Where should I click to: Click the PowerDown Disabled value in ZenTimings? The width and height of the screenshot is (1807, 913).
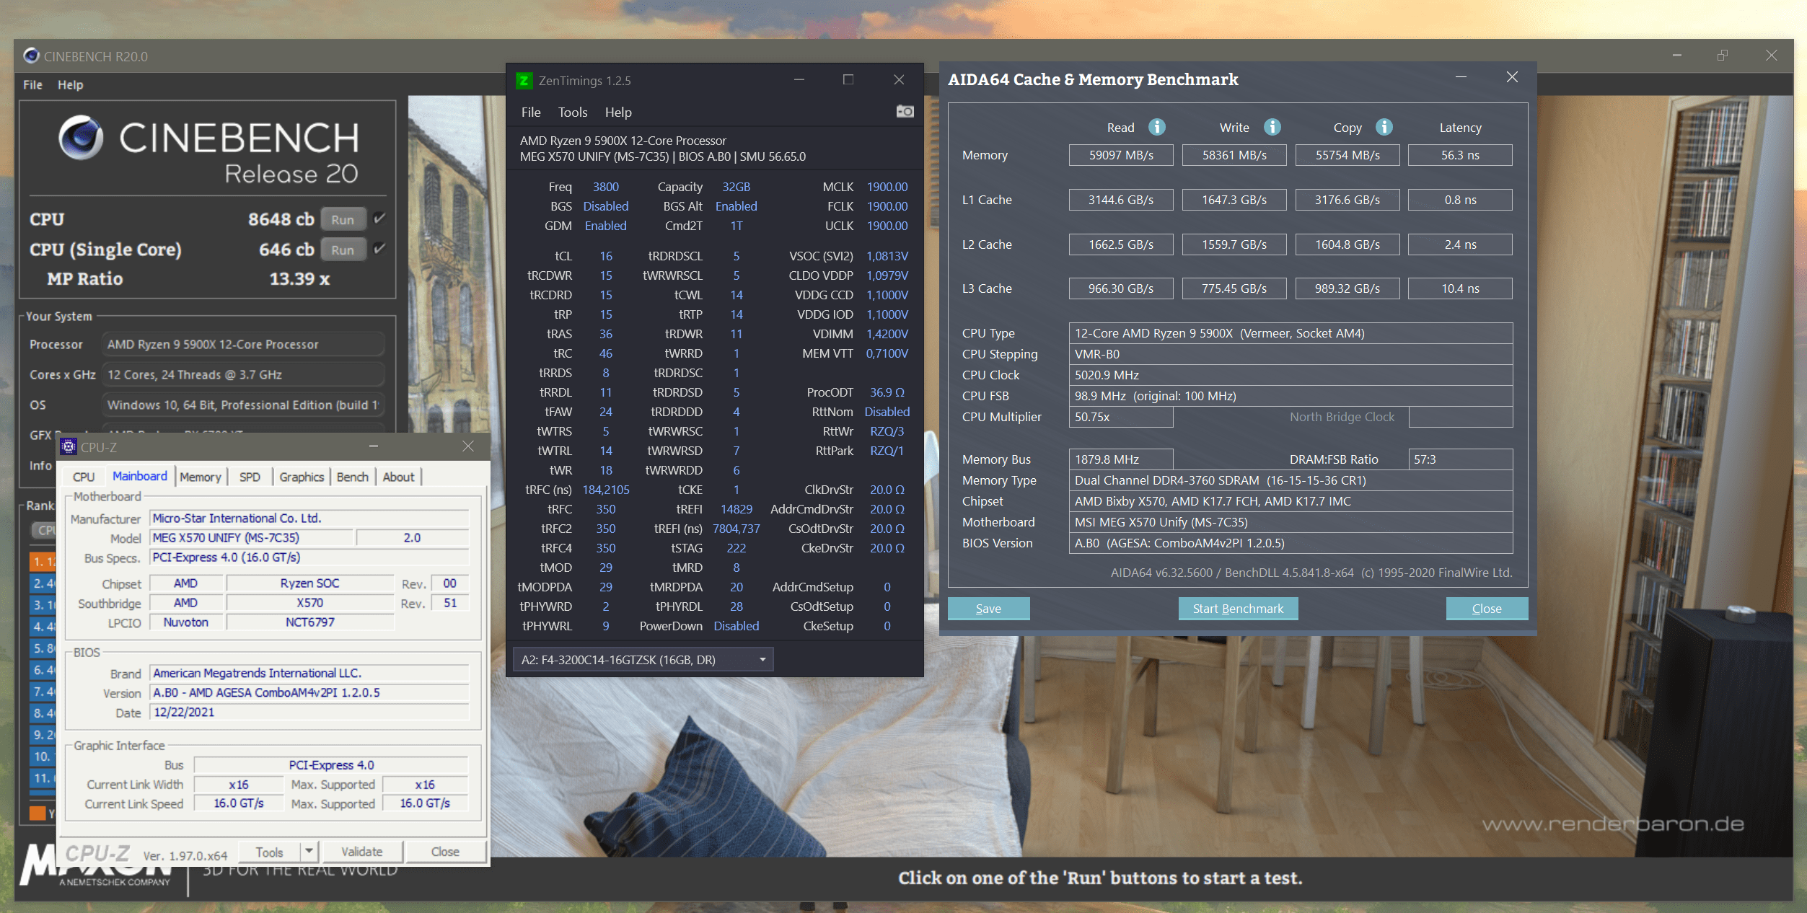coord(737,626)
